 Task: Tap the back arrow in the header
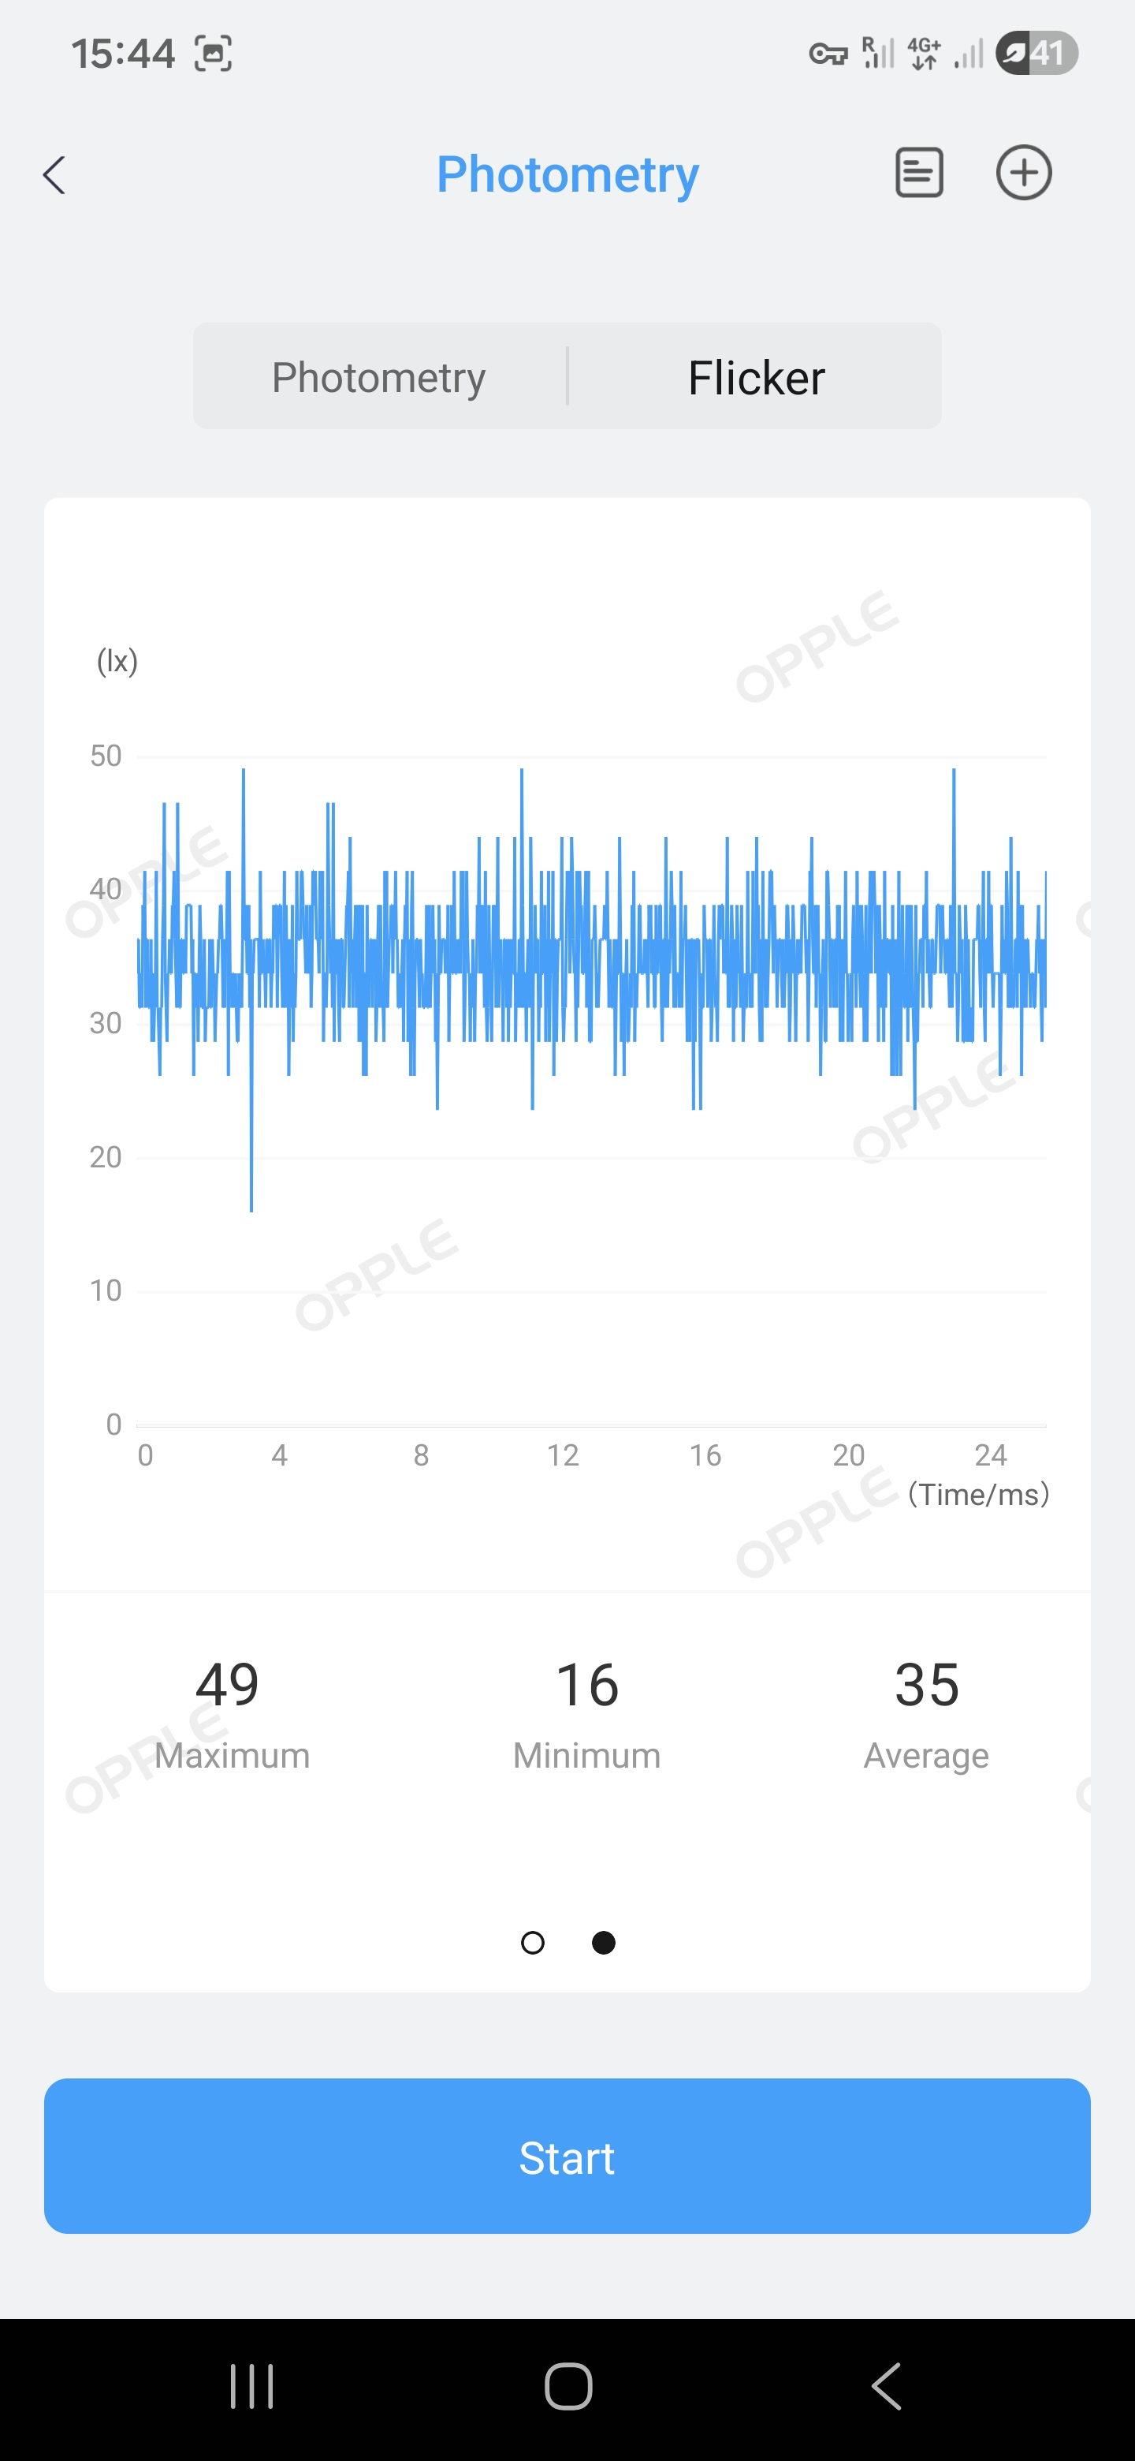click(x=55, y=175)
